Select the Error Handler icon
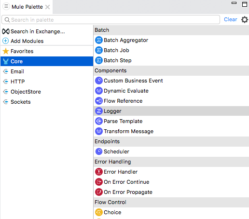Screen dimensions: 249x219 (99, 172)
